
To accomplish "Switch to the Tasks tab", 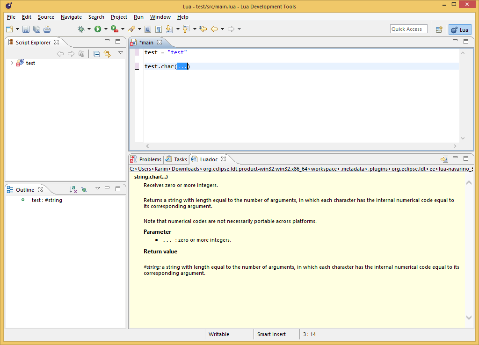I will 176,159.
